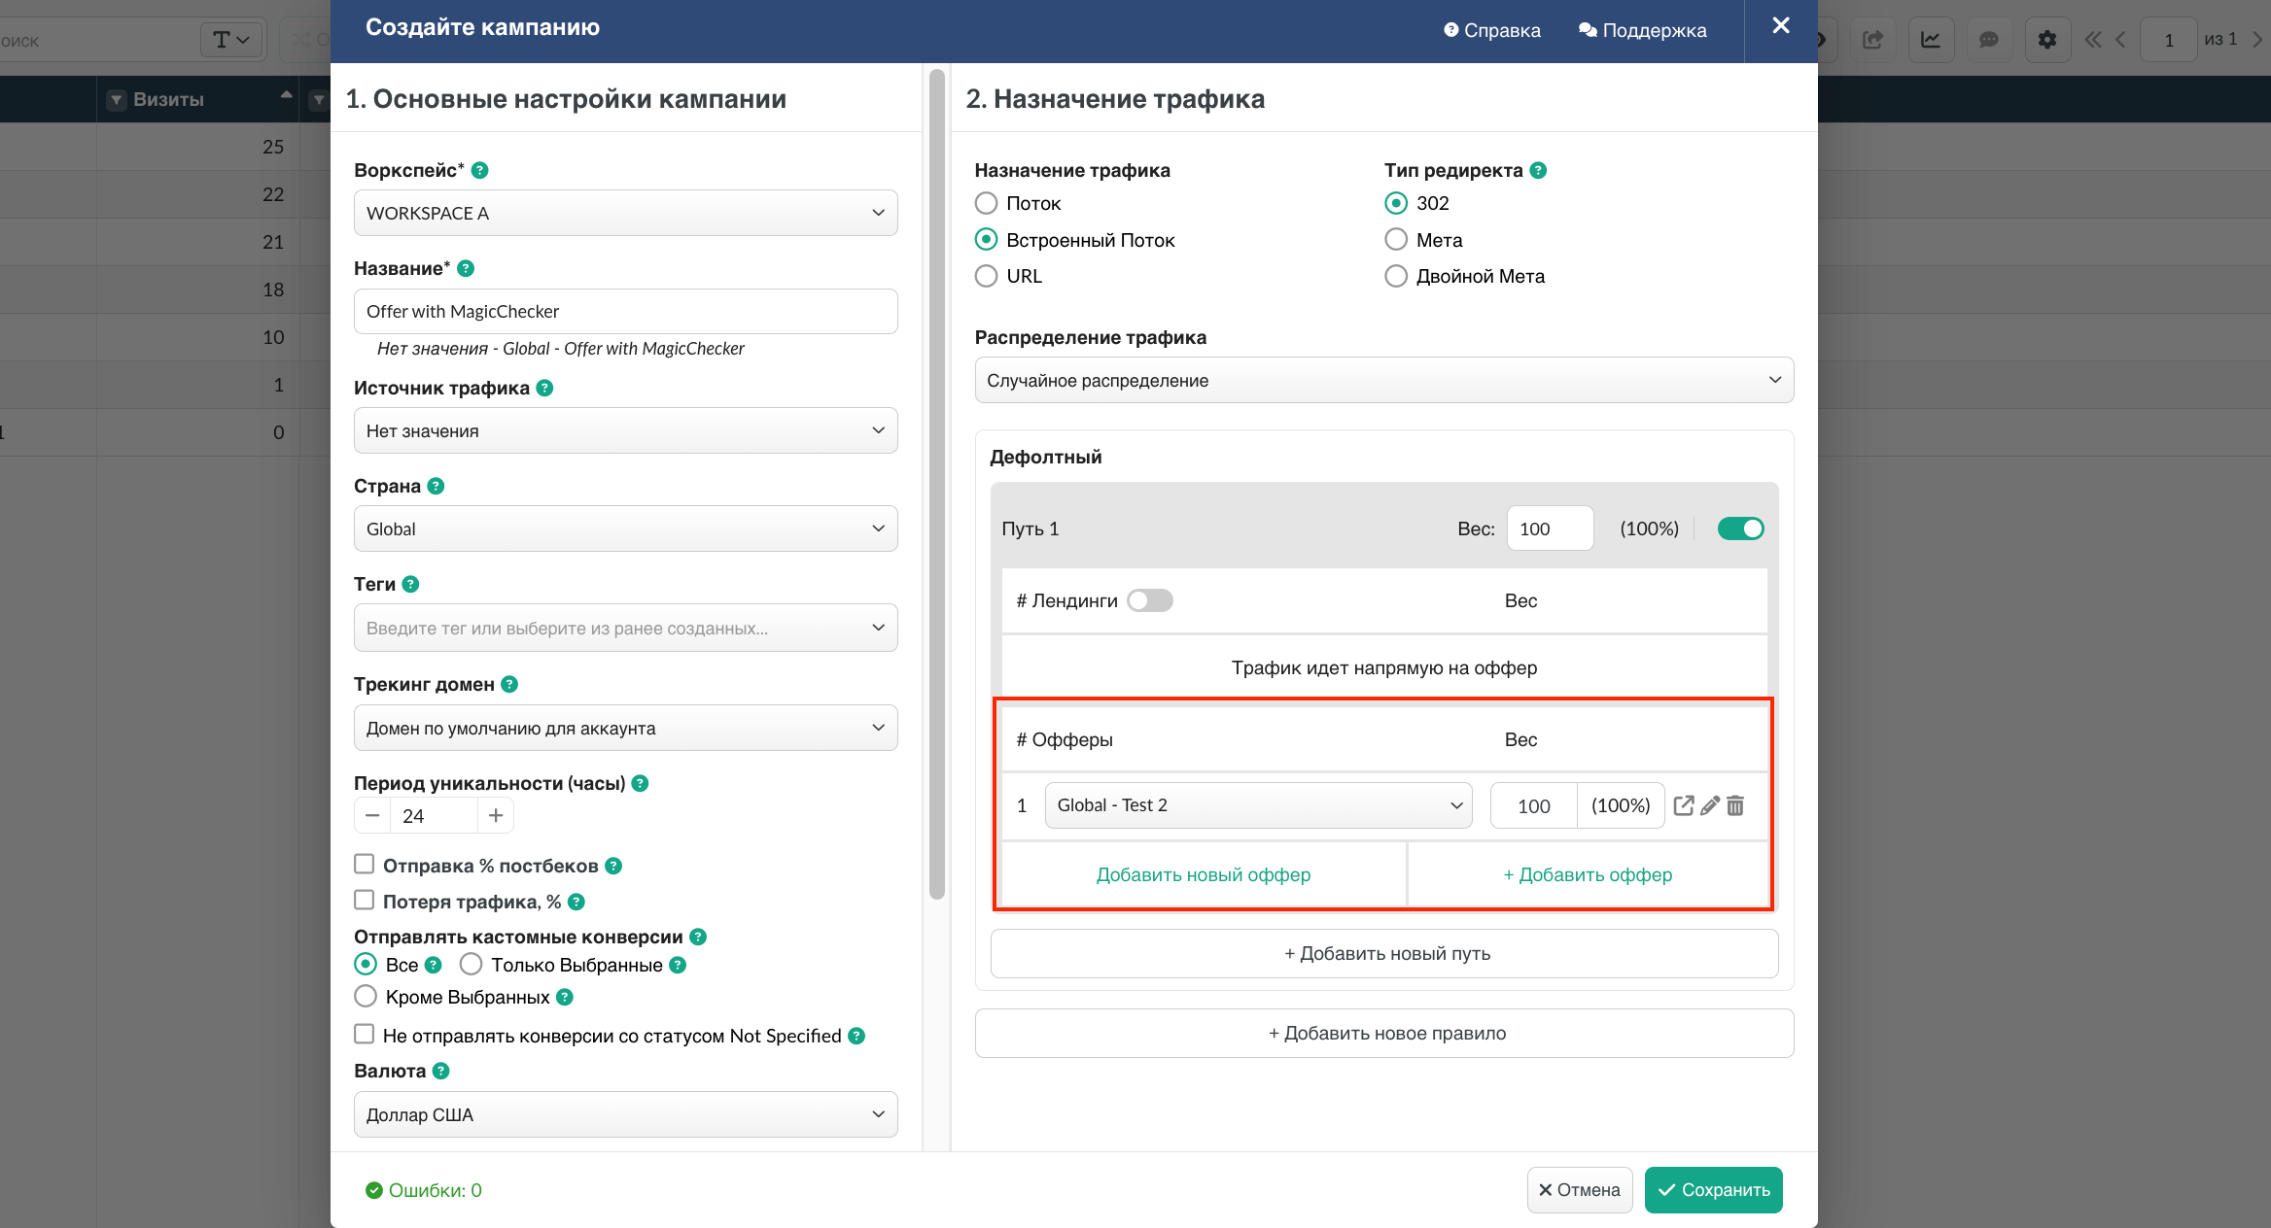
Task: Toggle the Лендинги switch on
Action: [x=1150, y=600]
